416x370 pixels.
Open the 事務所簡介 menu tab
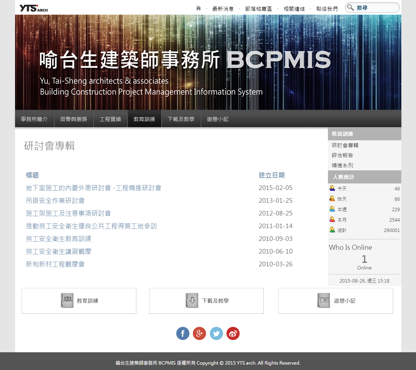(x=34, y=119)
